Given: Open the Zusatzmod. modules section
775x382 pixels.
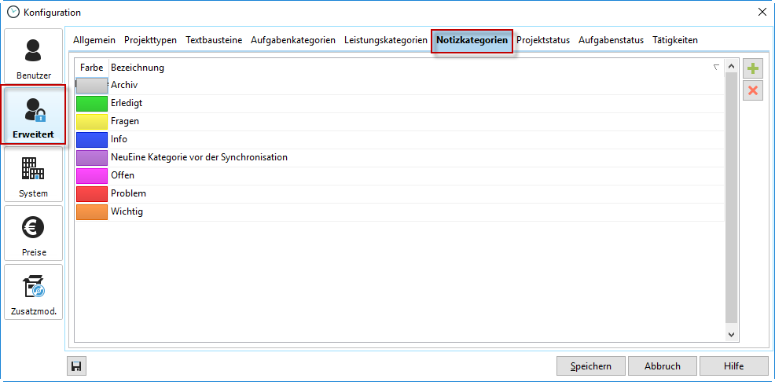Looking at the screenshot, I should pos(33,292).
